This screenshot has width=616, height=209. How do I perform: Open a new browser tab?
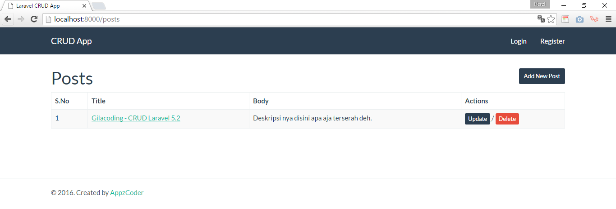(x=99, y=6)
